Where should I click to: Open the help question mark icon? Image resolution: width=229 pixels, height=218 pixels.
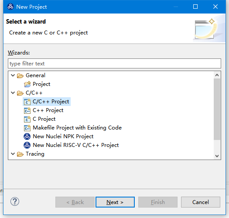pyautogui.click(x=15, y=201)
